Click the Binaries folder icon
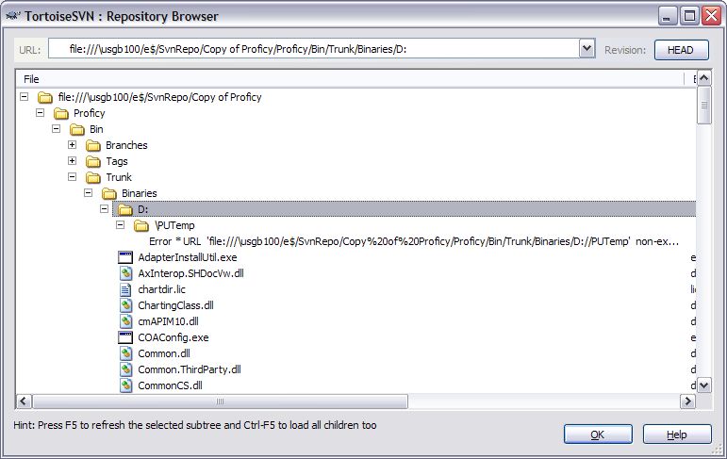The image size is (727, 459). 109,193
